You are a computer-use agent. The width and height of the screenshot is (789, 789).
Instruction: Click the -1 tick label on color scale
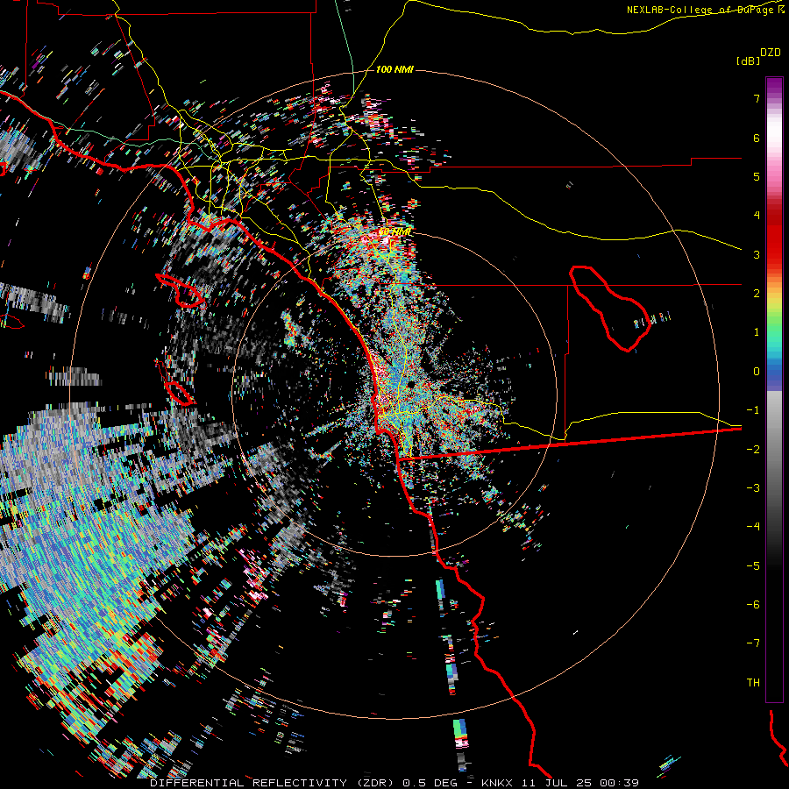coord(753,410)
